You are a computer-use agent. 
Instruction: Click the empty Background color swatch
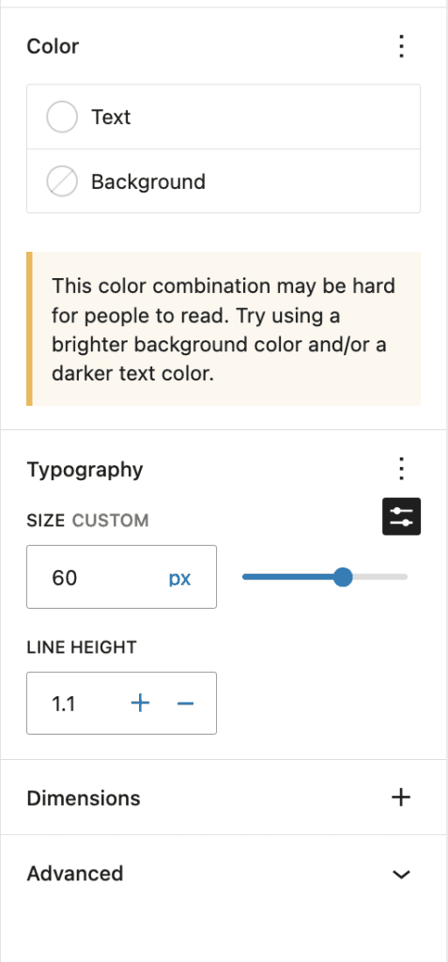tap(62, 181)
